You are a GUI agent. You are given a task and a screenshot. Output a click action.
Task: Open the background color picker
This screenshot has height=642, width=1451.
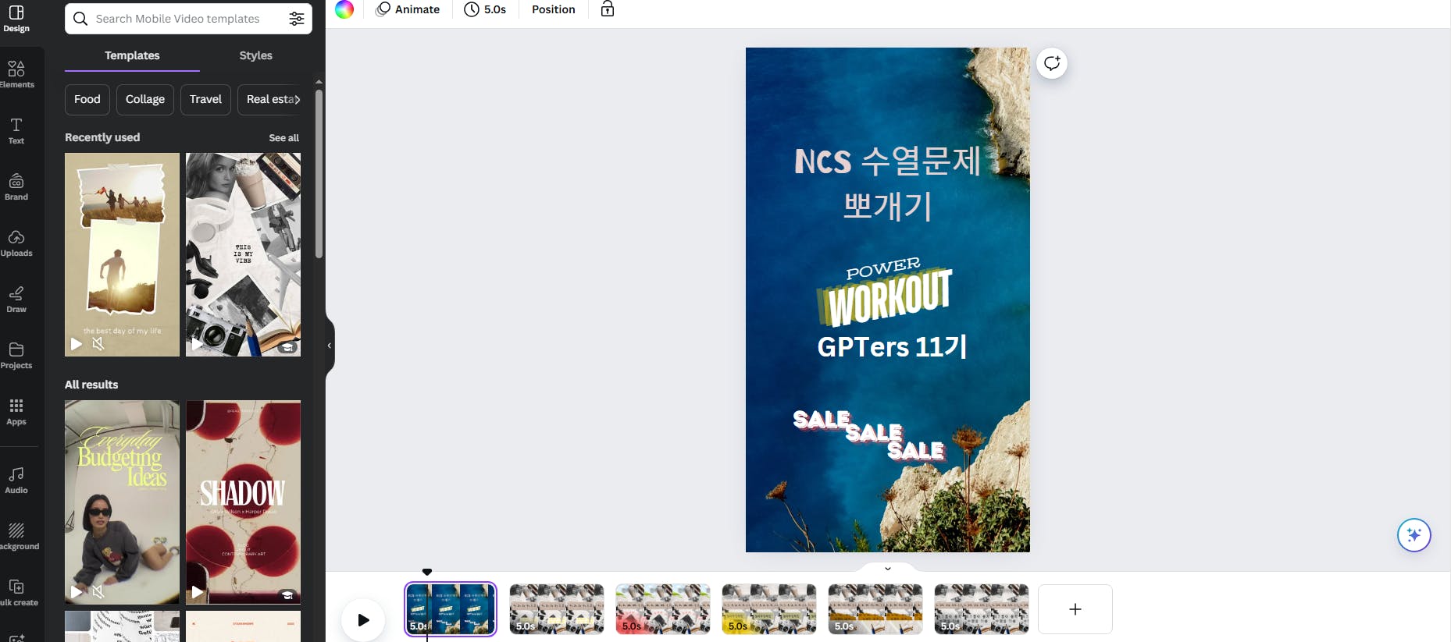pyautogui.click(x=344, y=9)
